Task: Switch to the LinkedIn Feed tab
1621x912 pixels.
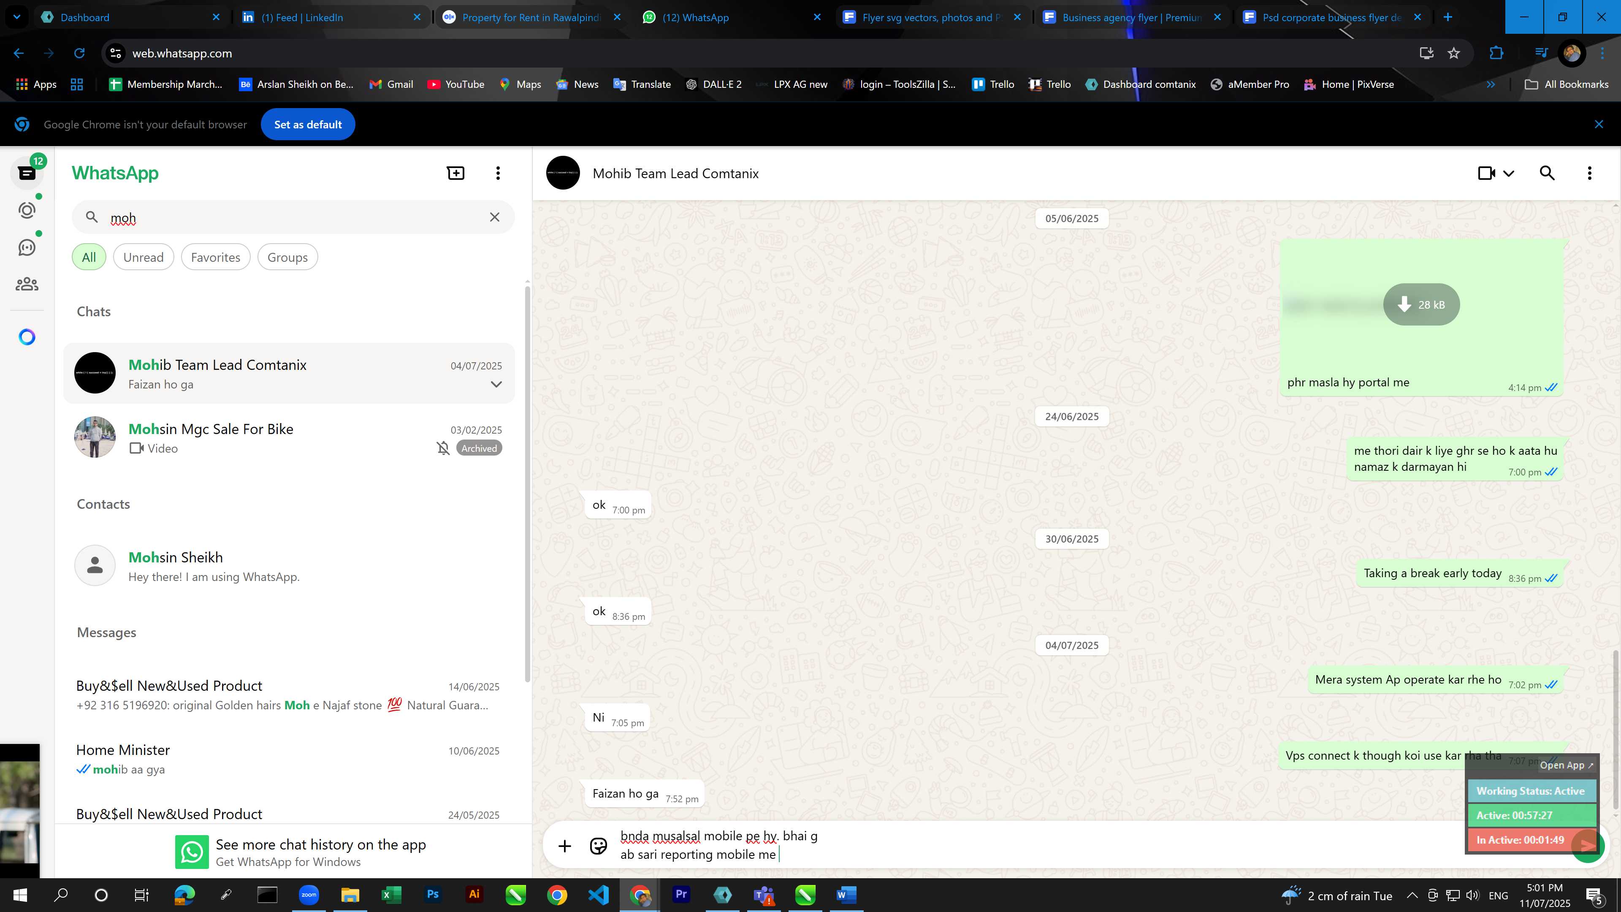Action: coord(332,17)
